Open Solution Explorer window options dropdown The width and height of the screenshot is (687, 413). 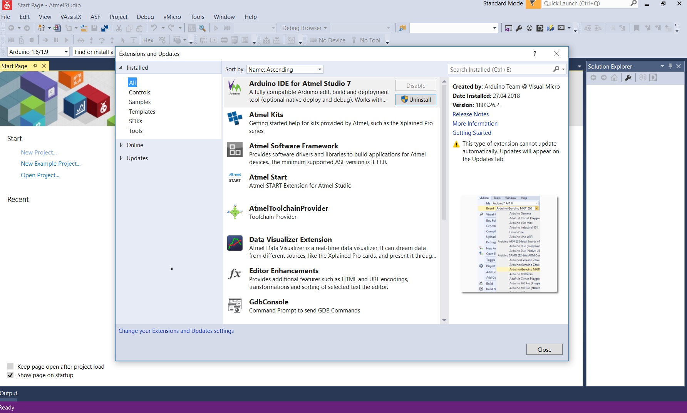point(662,66)
